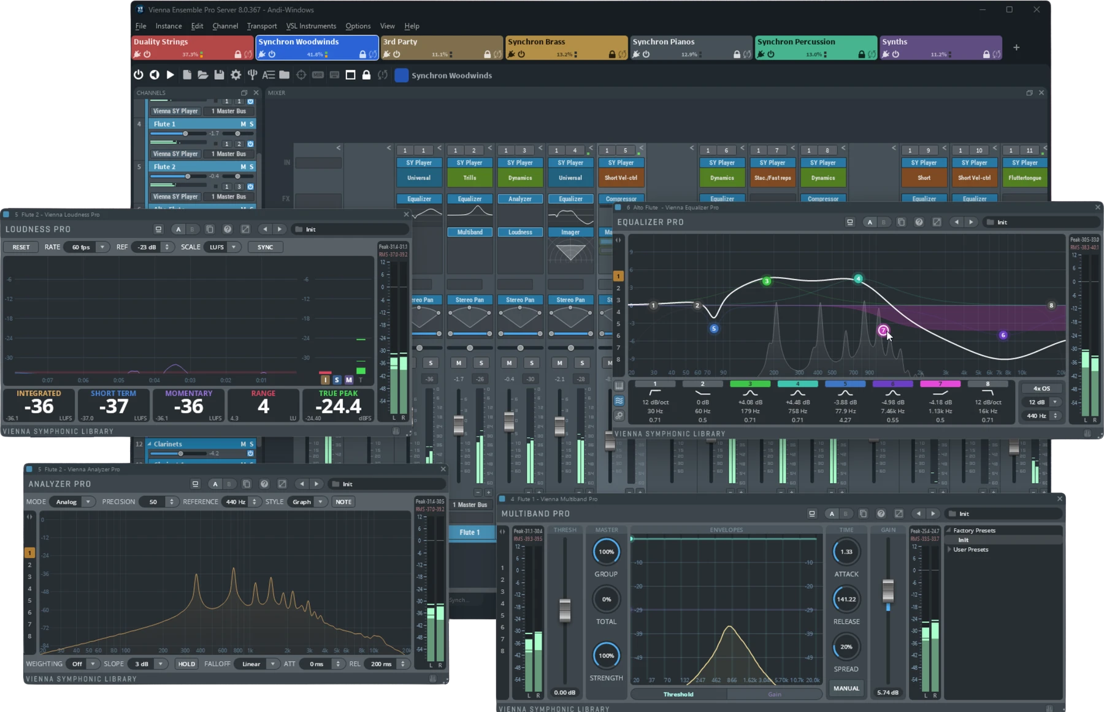
Task: Toggle power on Synchron Brass instance tab
Action: pyautogui.click(x=521, y=54)
